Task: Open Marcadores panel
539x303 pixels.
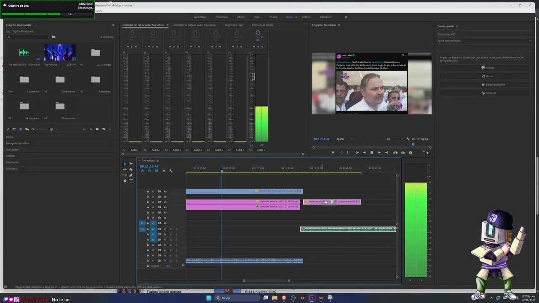Action: pos(12,149)
